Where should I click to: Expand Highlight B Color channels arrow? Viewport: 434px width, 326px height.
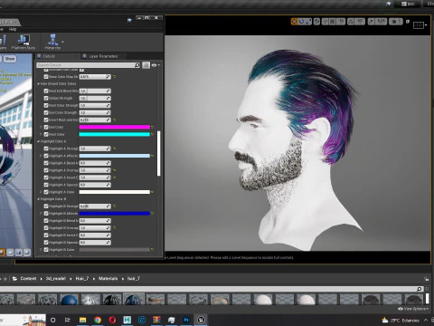41,250
